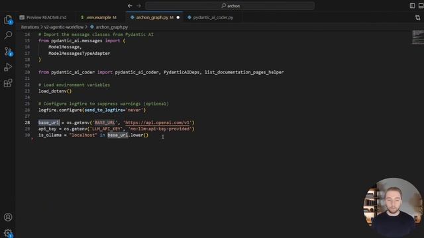Image resolution: width=424 pixels, height=238 pixels.
Task: Click the archon_graph.py breadcrumb
Action: tap(112, 27)
